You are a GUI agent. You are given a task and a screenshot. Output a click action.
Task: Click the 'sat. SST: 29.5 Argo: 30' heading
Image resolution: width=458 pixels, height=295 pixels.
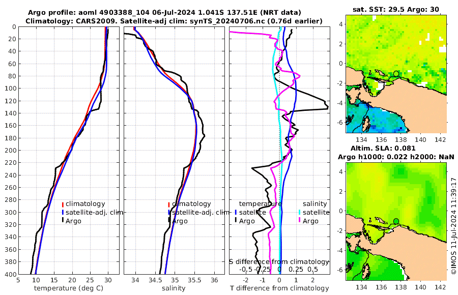click(396, 9)
